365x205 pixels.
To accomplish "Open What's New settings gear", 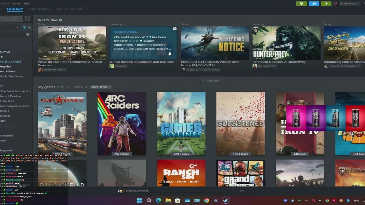I will coord(60,20).
